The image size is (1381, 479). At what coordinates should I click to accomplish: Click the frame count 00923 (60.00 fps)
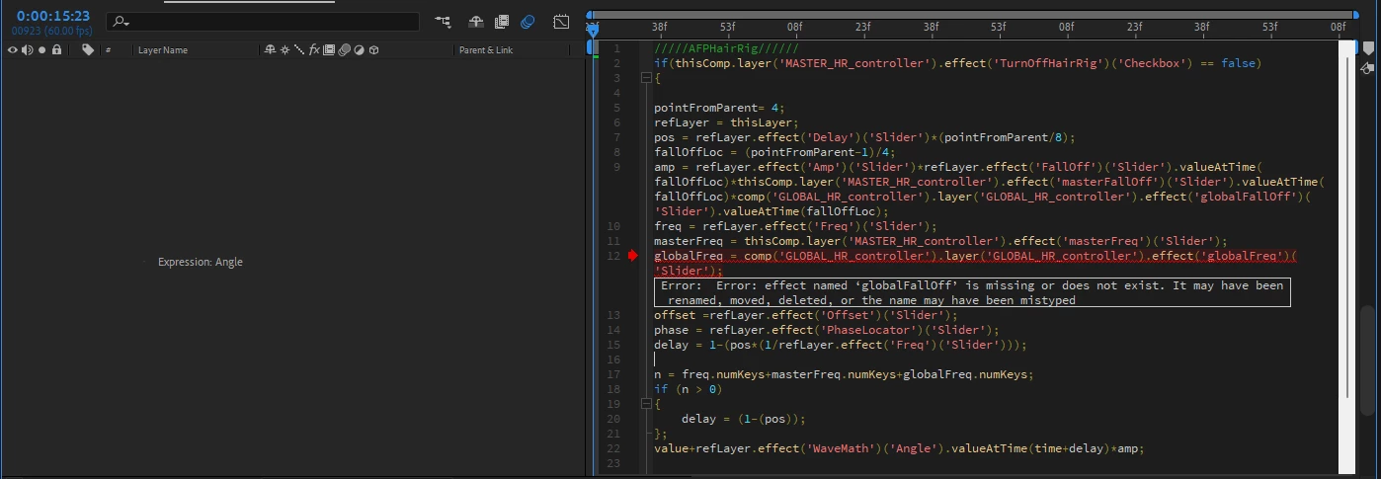pos(52,31)
